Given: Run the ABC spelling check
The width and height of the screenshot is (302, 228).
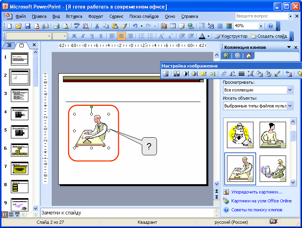Looking at the screenshot, I should click(x=77, y=26).
